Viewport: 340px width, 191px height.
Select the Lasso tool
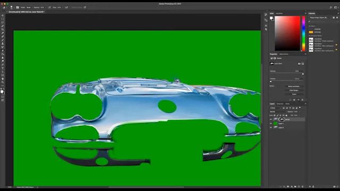pyautogui.click(x=3, y=22)
